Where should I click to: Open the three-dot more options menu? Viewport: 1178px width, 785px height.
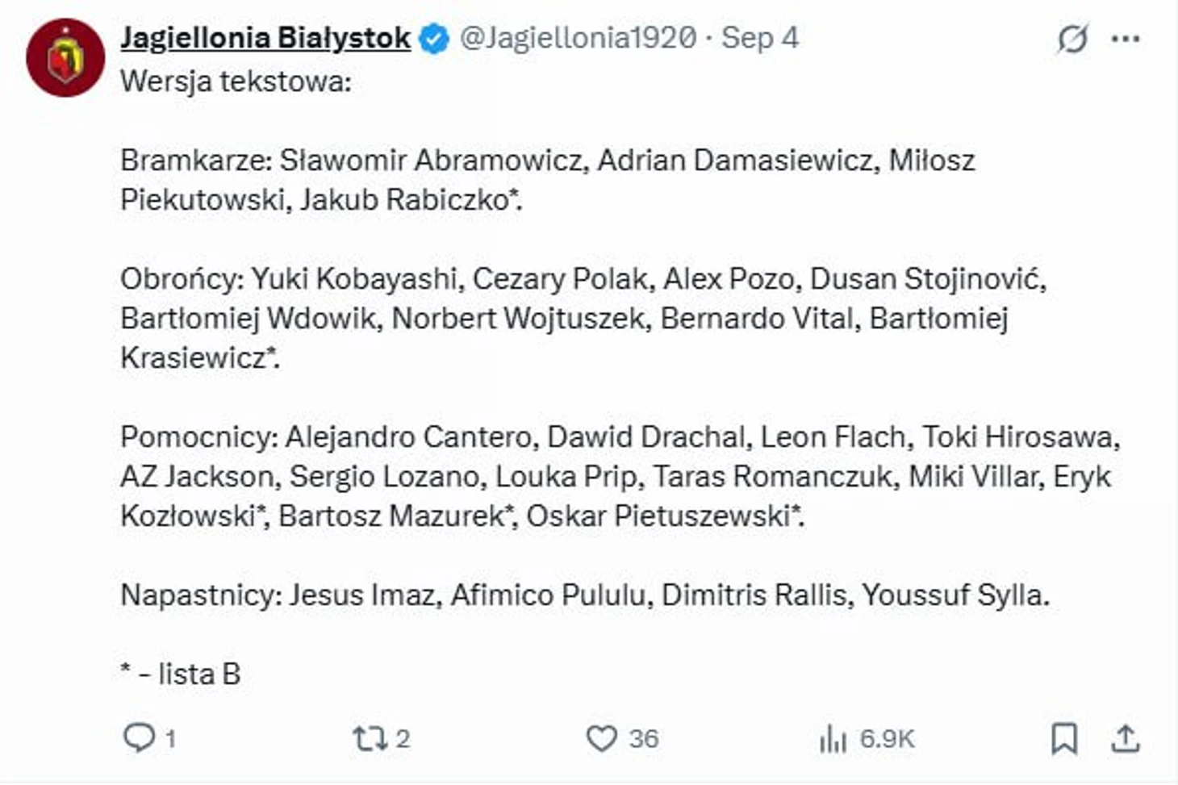click(1126, 38)
